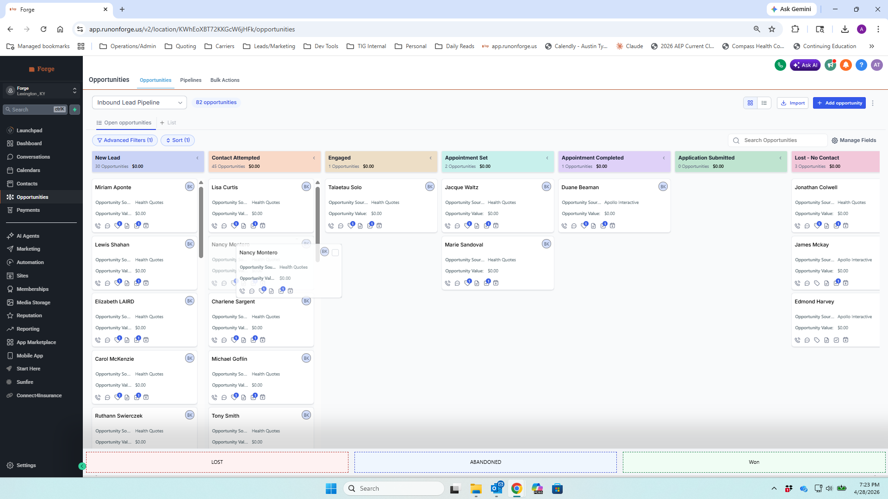Open the orange notifications bell
The height and width of the screenshot is (499, 888).
click(x=846, y=65)
